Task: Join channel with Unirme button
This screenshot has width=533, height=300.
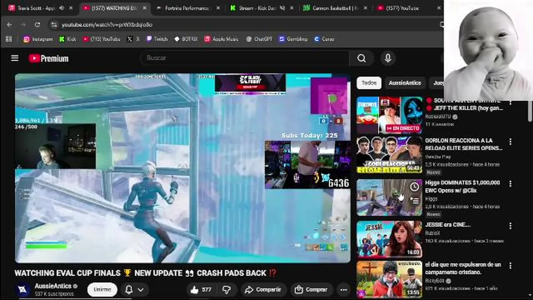Action: (x=102, y=289)
